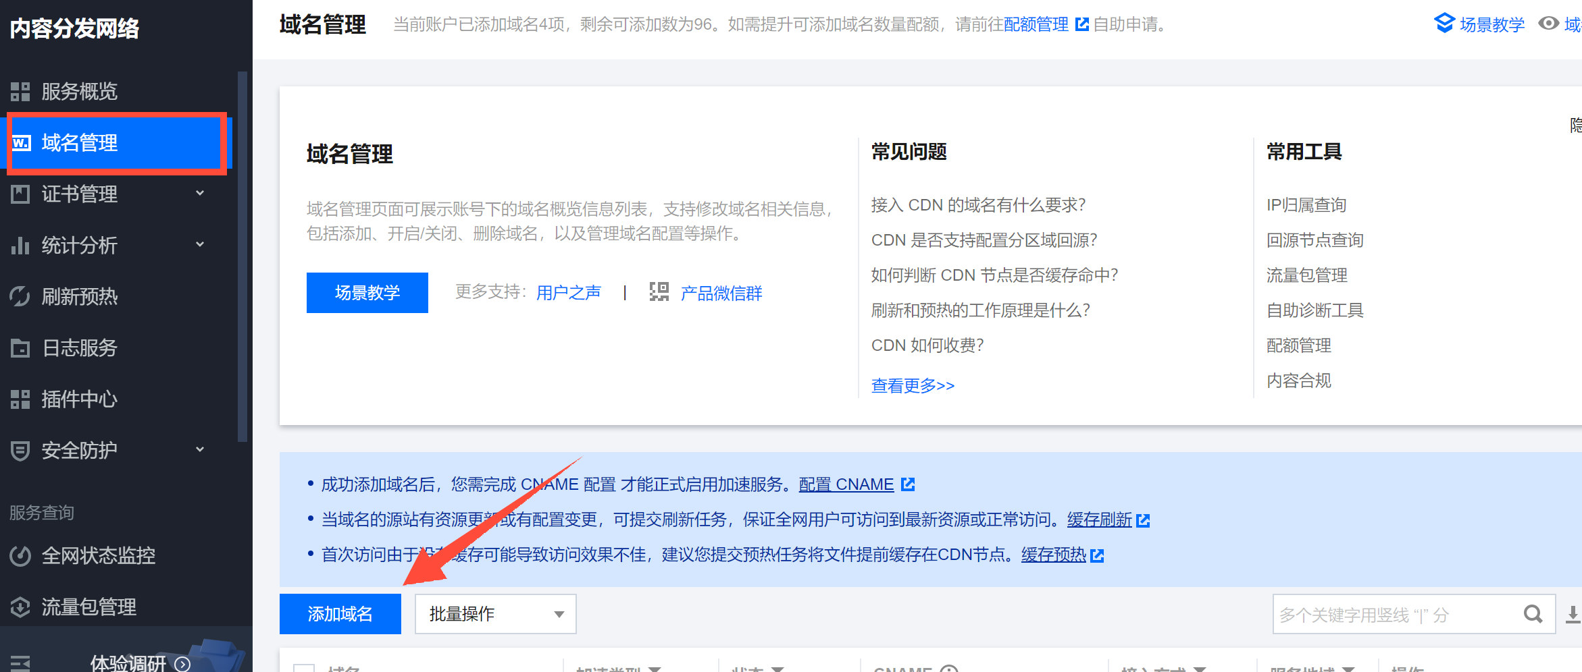Click the 域名管理 sidebar icon
The width and height of the screenshot is (1582, 672).
pos(21,142)
